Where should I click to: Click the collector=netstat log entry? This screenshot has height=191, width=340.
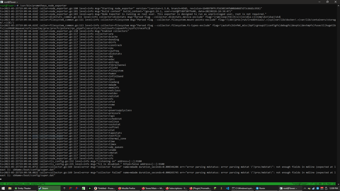pos(60,96)
